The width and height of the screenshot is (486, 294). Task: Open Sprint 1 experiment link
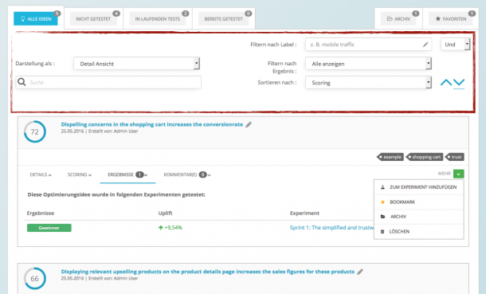click(331, 227)
